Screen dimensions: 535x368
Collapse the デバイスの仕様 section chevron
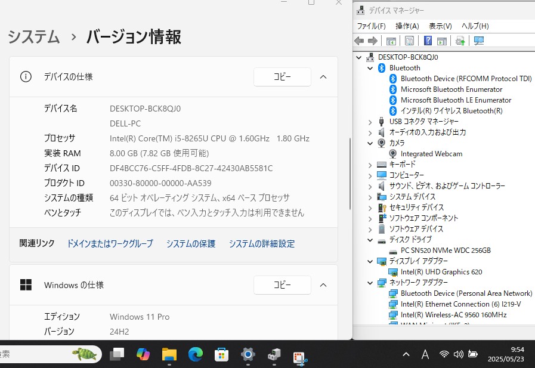point(323,77)
